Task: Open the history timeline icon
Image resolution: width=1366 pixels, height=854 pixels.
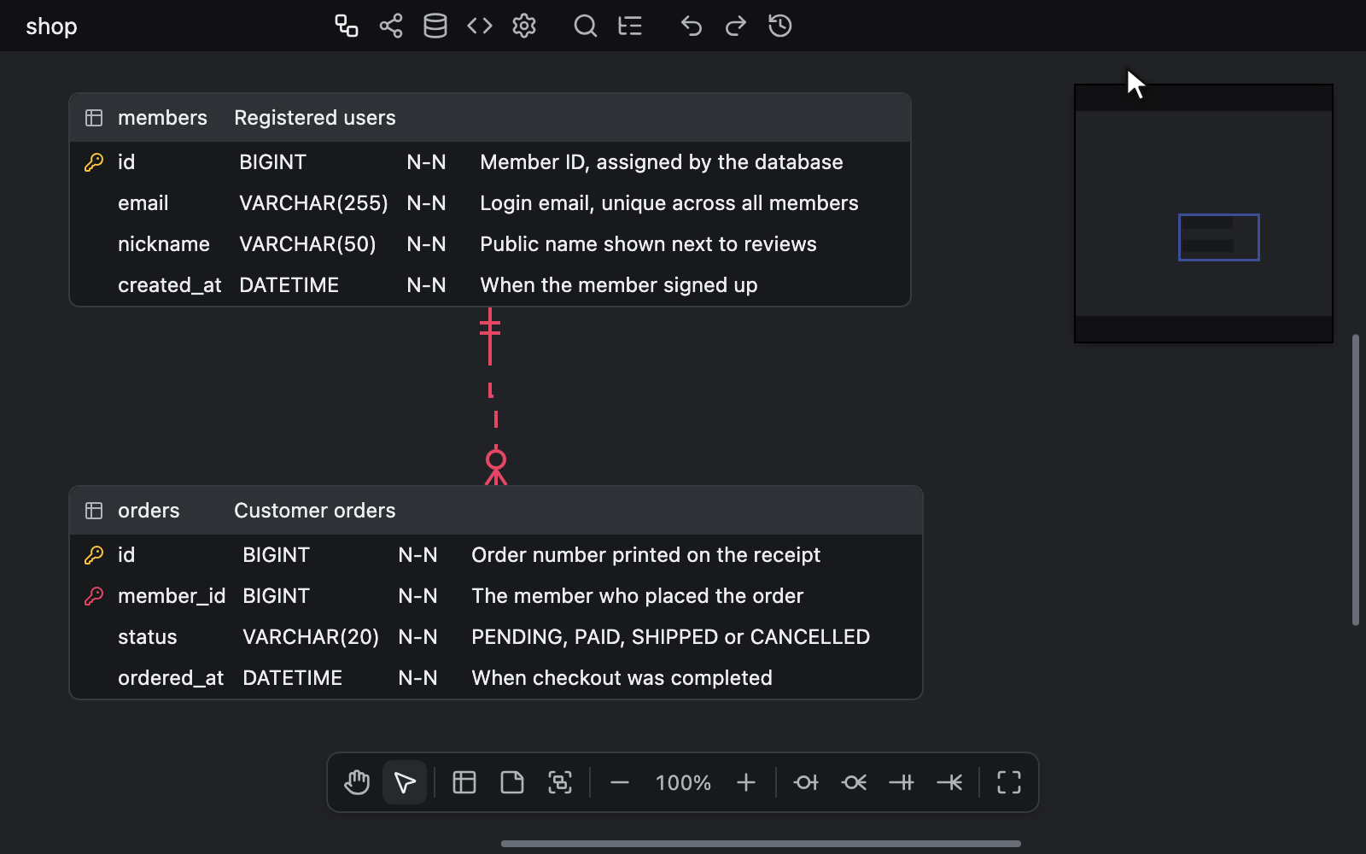Action: [780, 26]
